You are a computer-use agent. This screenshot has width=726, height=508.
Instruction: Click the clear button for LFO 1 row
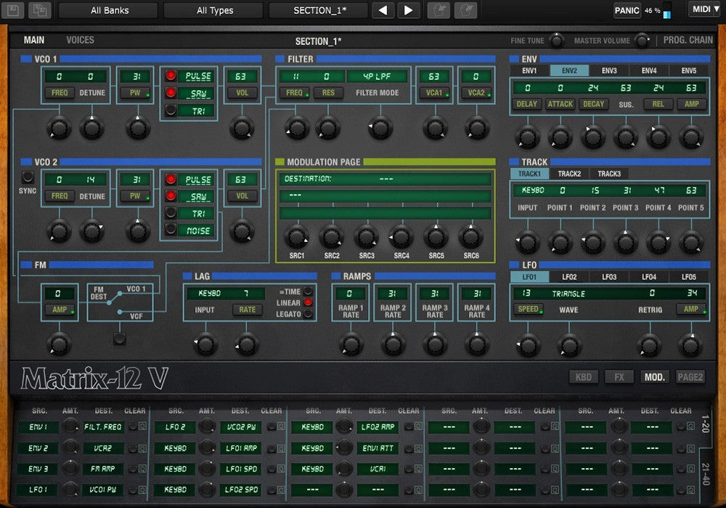[x=133, y=489]
